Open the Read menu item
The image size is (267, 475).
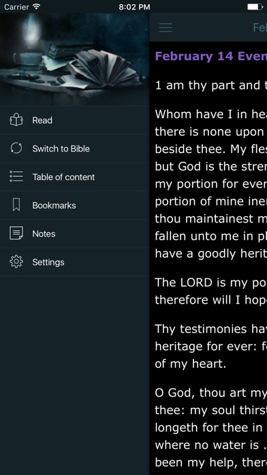click(x=75, y=120)
